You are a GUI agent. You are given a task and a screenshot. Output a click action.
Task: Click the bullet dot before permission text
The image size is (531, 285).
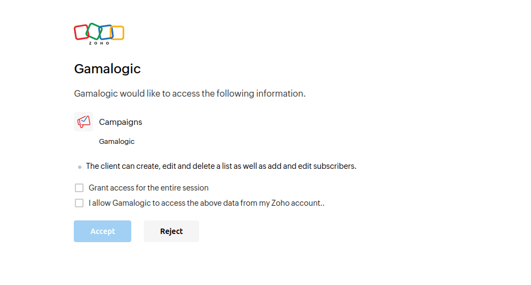(80, 167)
